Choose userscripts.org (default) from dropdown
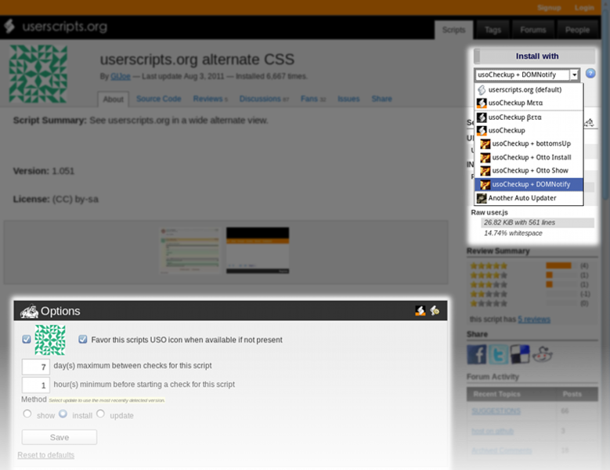610x470 pixels. point(529,90)
